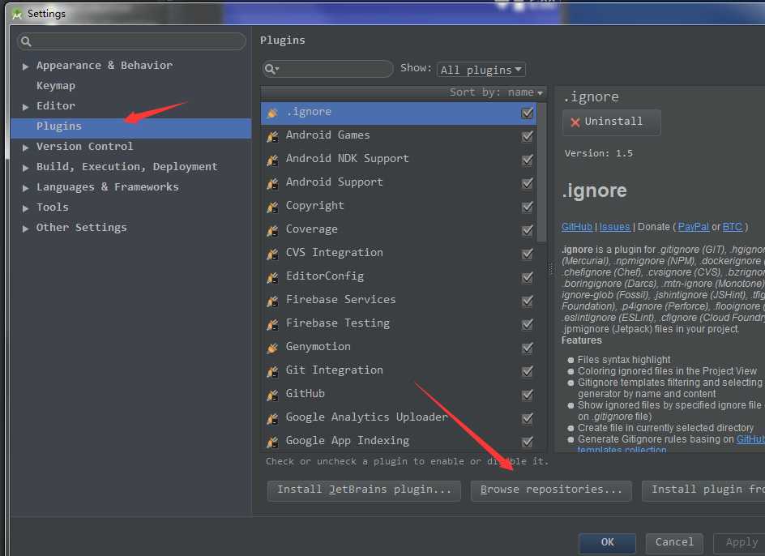
Task: Select the Firebase Testing plugin row
Action: point(399,323)
